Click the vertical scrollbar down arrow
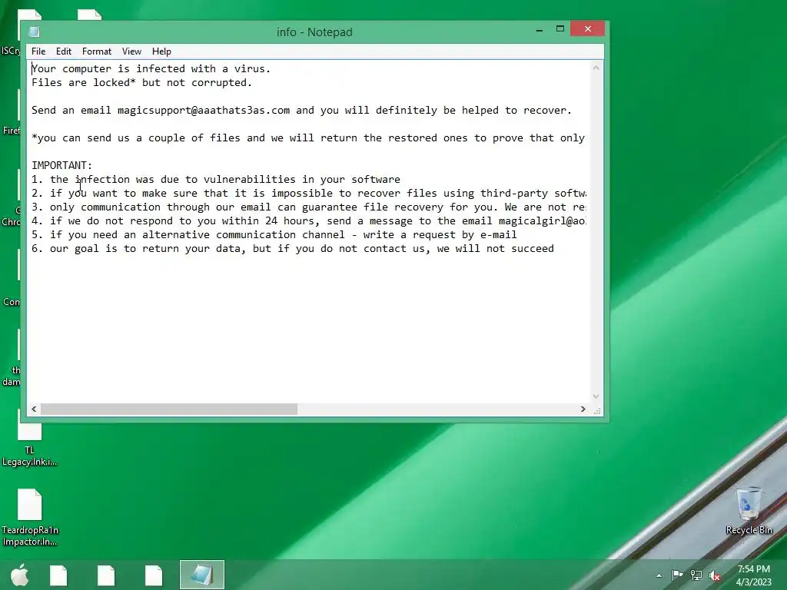 point(596,396)
